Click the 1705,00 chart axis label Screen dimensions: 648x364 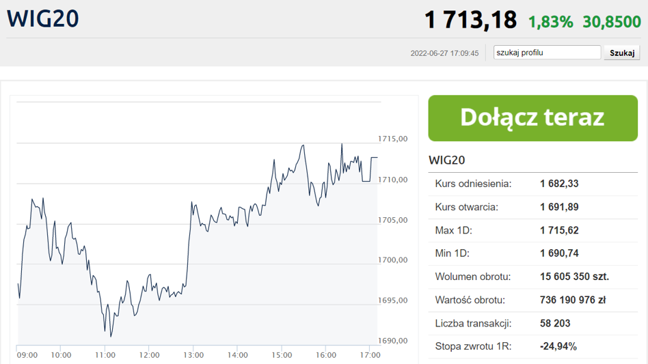coord(392,220)
